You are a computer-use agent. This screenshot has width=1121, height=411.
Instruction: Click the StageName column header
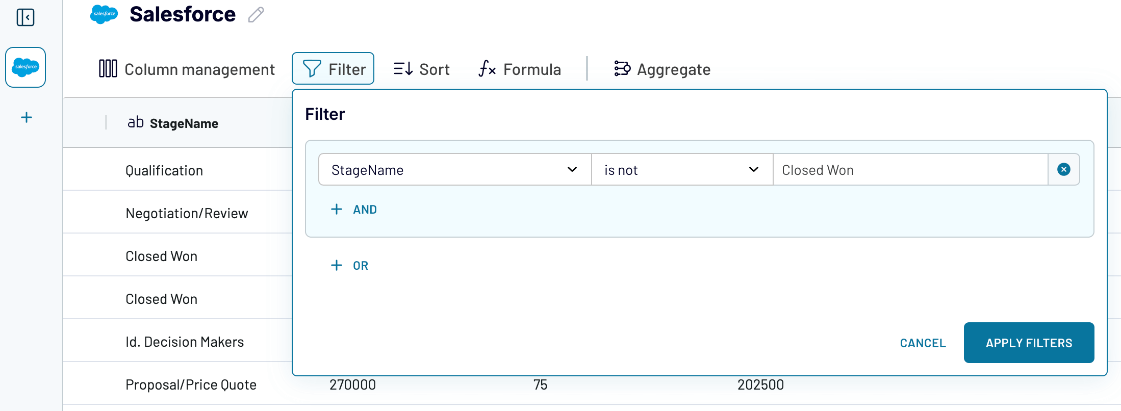(184, 123)
